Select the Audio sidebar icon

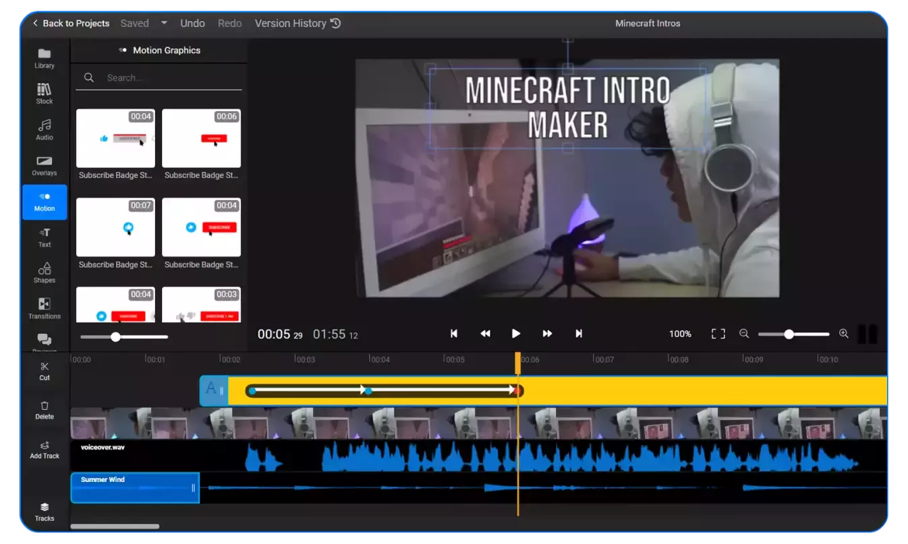click(x=45, y=129)
